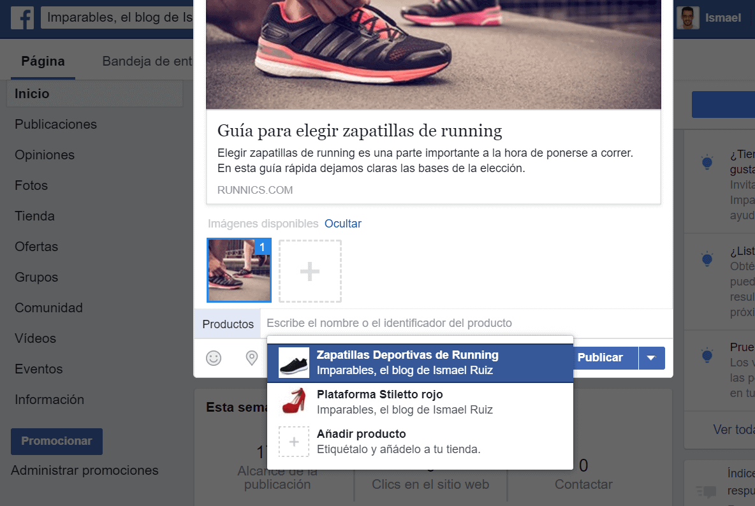Open Comunidad in the sidebar
The height and width of the screenshot is (506, 755).
[x=48, y=308]
